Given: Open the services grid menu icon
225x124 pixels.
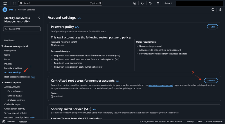Looking at the screenshot, I should [x=14, y=3].
